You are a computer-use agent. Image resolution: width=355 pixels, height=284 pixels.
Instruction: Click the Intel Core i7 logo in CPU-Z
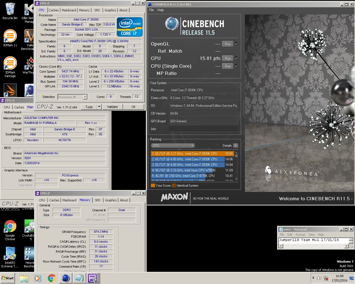[x=130, y=27]
